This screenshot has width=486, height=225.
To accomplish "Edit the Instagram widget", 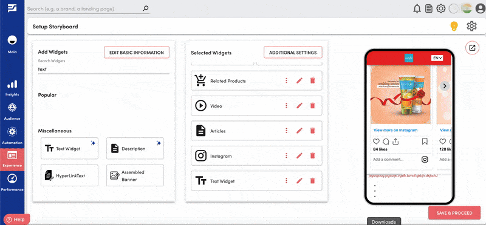I will point(299,155).
